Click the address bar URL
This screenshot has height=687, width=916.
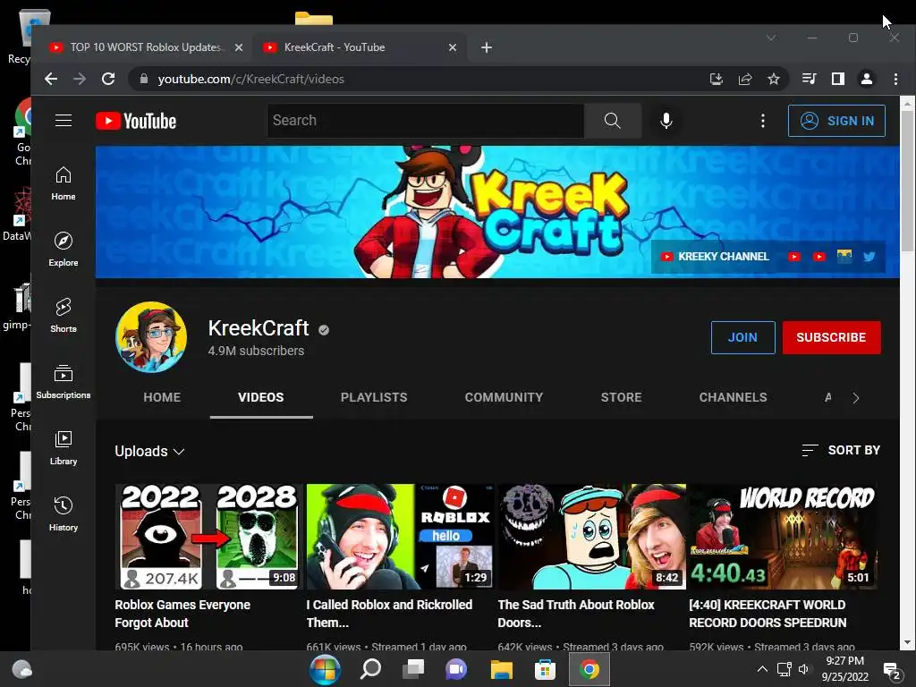250,79
